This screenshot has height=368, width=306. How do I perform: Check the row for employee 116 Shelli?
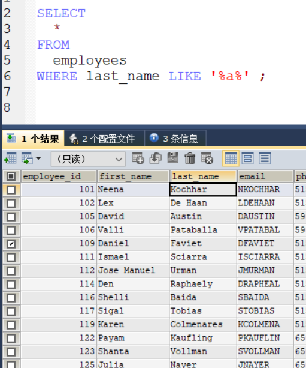(x=11, y=298)
